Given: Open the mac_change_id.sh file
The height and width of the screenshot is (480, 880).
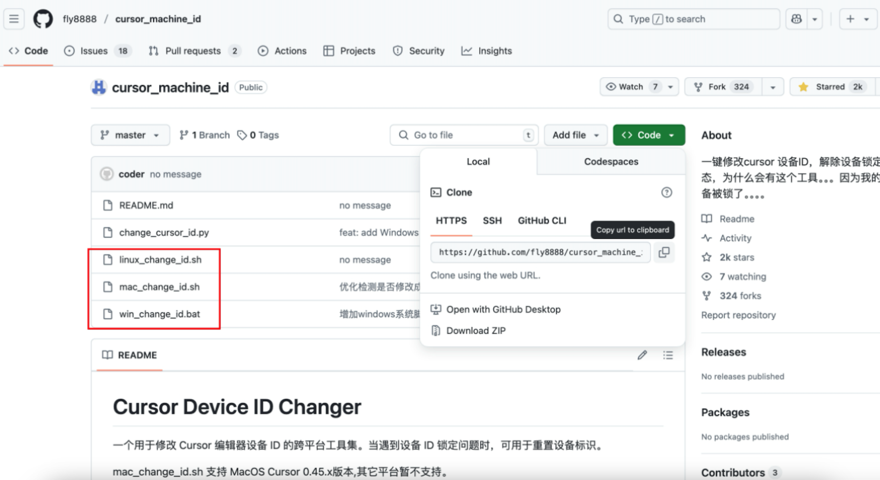Looking at the screenshot, I should click(159, 287).
